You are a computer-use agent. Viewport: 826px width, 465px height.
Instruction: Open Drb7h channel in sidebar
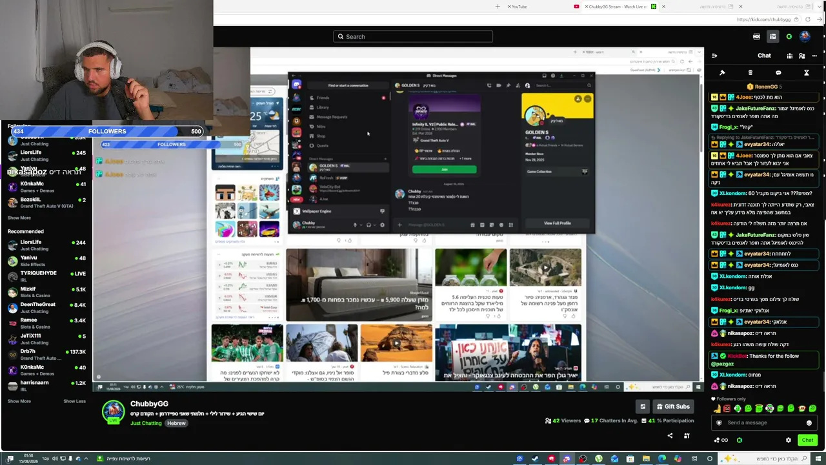[x=46, y=355]
